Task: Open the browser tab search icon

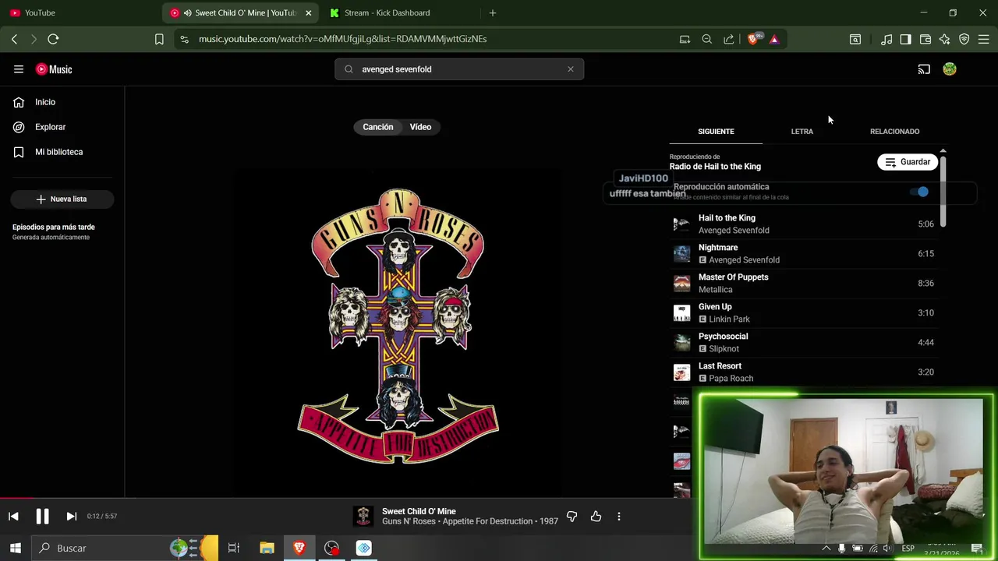Action: point(855,39)
